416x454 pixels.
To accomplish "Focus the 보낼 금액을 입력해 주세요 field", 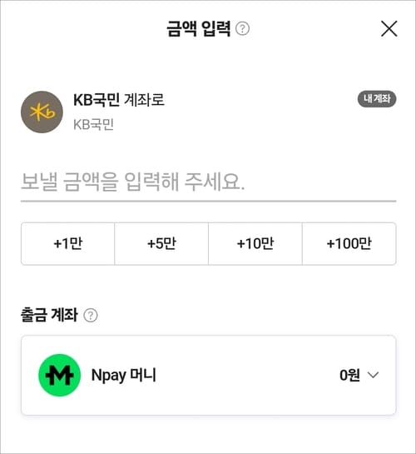I will pyautogui.click(x=208, y=182).
